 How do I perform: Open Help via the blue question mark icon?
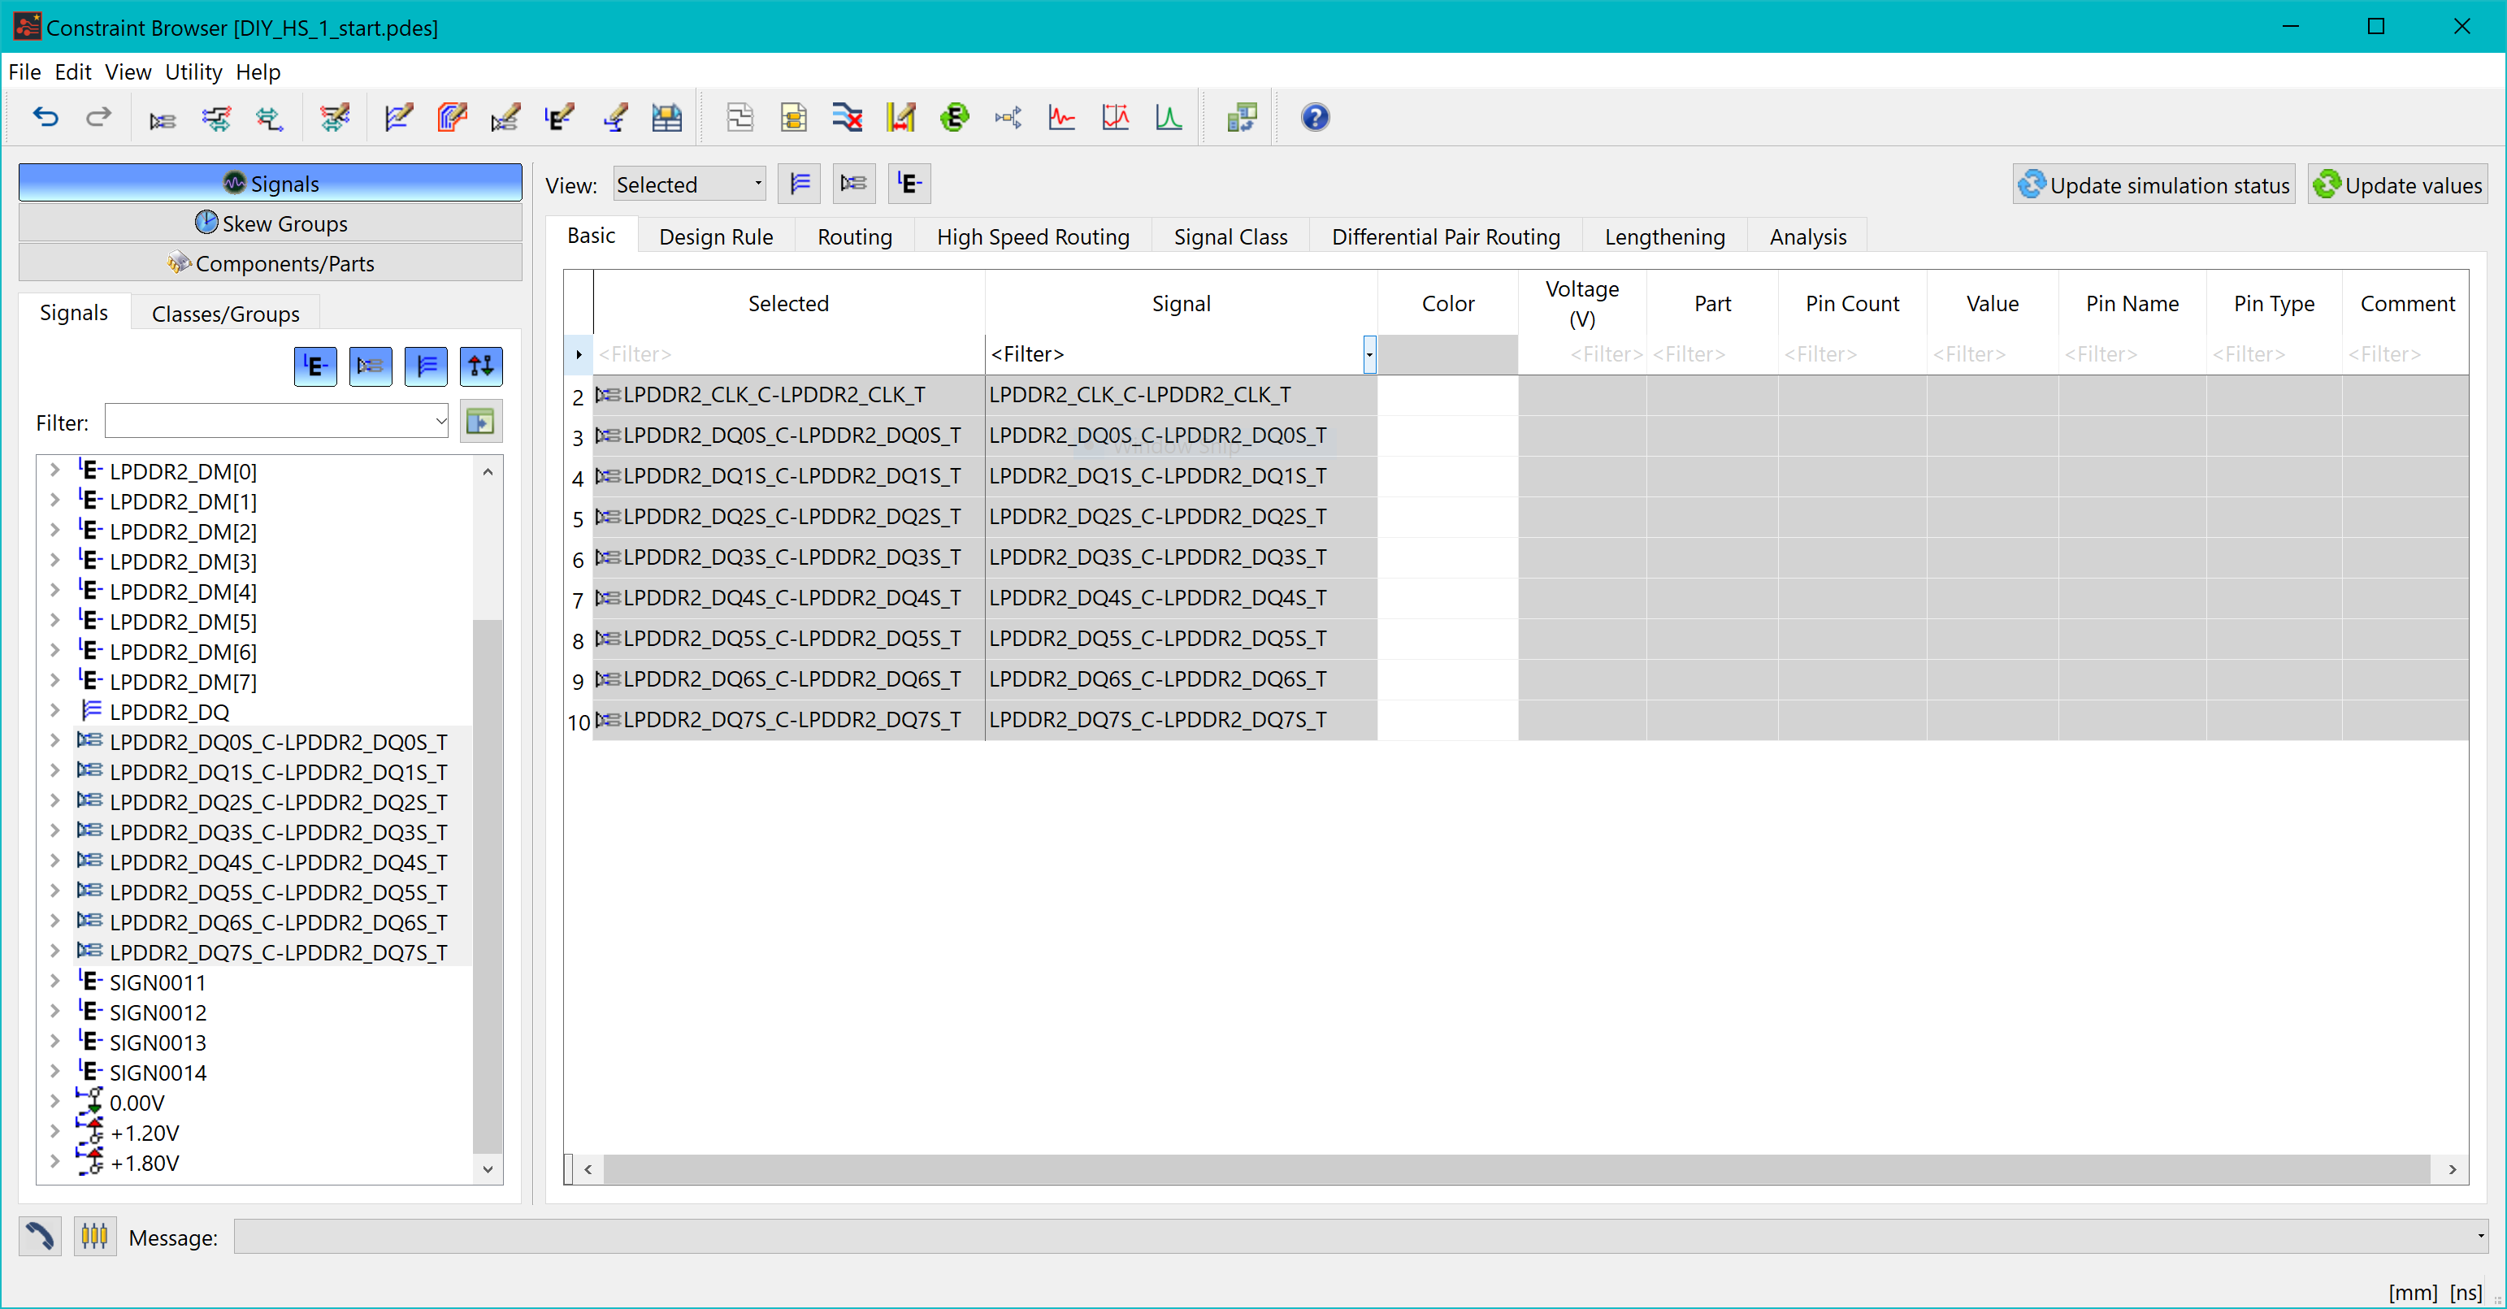tap(1315, 118)
